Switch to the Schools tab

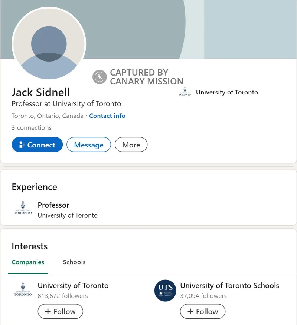74,262
